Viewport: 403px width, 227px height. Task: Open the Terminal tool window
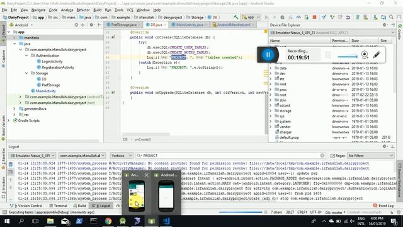pyautogui.click(x=58, y=206)
